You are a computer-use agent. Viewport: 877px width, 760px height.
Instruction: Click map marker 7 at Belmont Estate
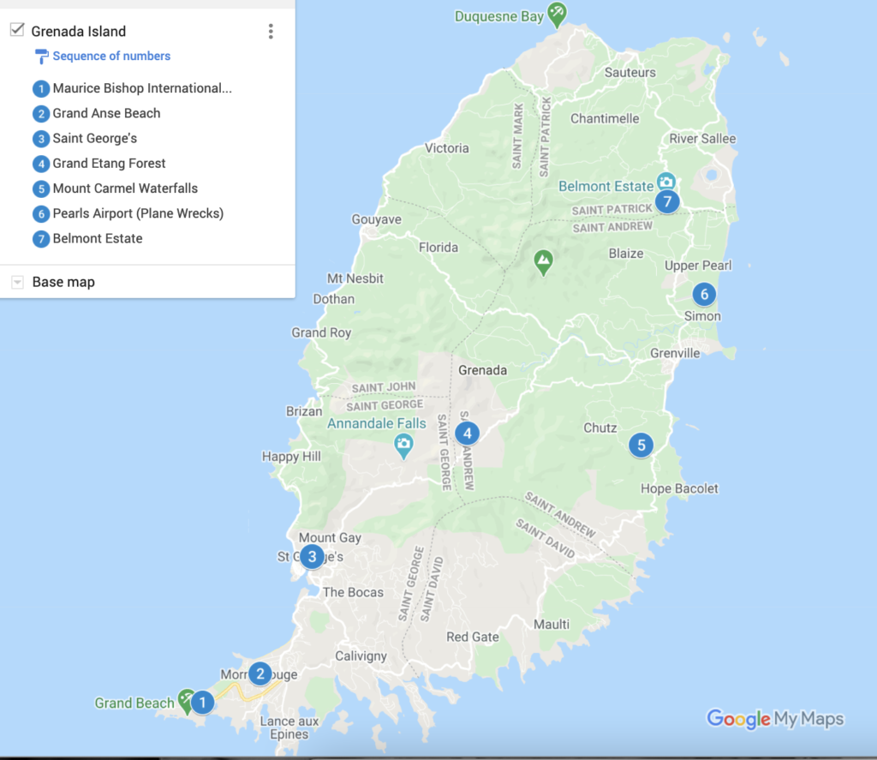click(x=667, y=201)
